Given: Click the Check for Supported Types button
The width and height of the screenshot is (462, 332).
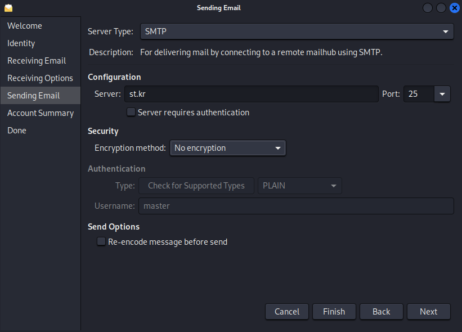Looking at the screenshot, I should point(196,186).
